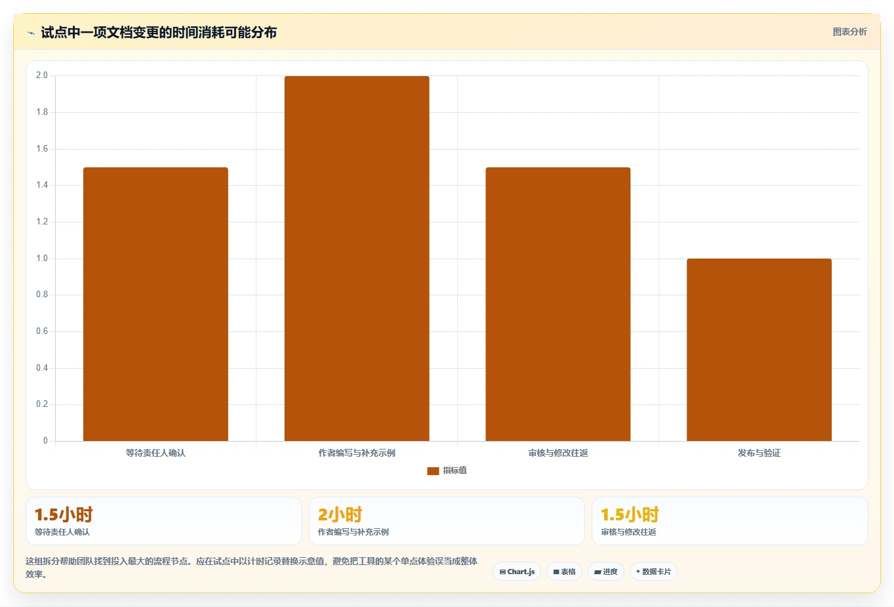Click the 1.0 y-axis value
The height and width of the screenshot is (607, 894).
[42, 259]
